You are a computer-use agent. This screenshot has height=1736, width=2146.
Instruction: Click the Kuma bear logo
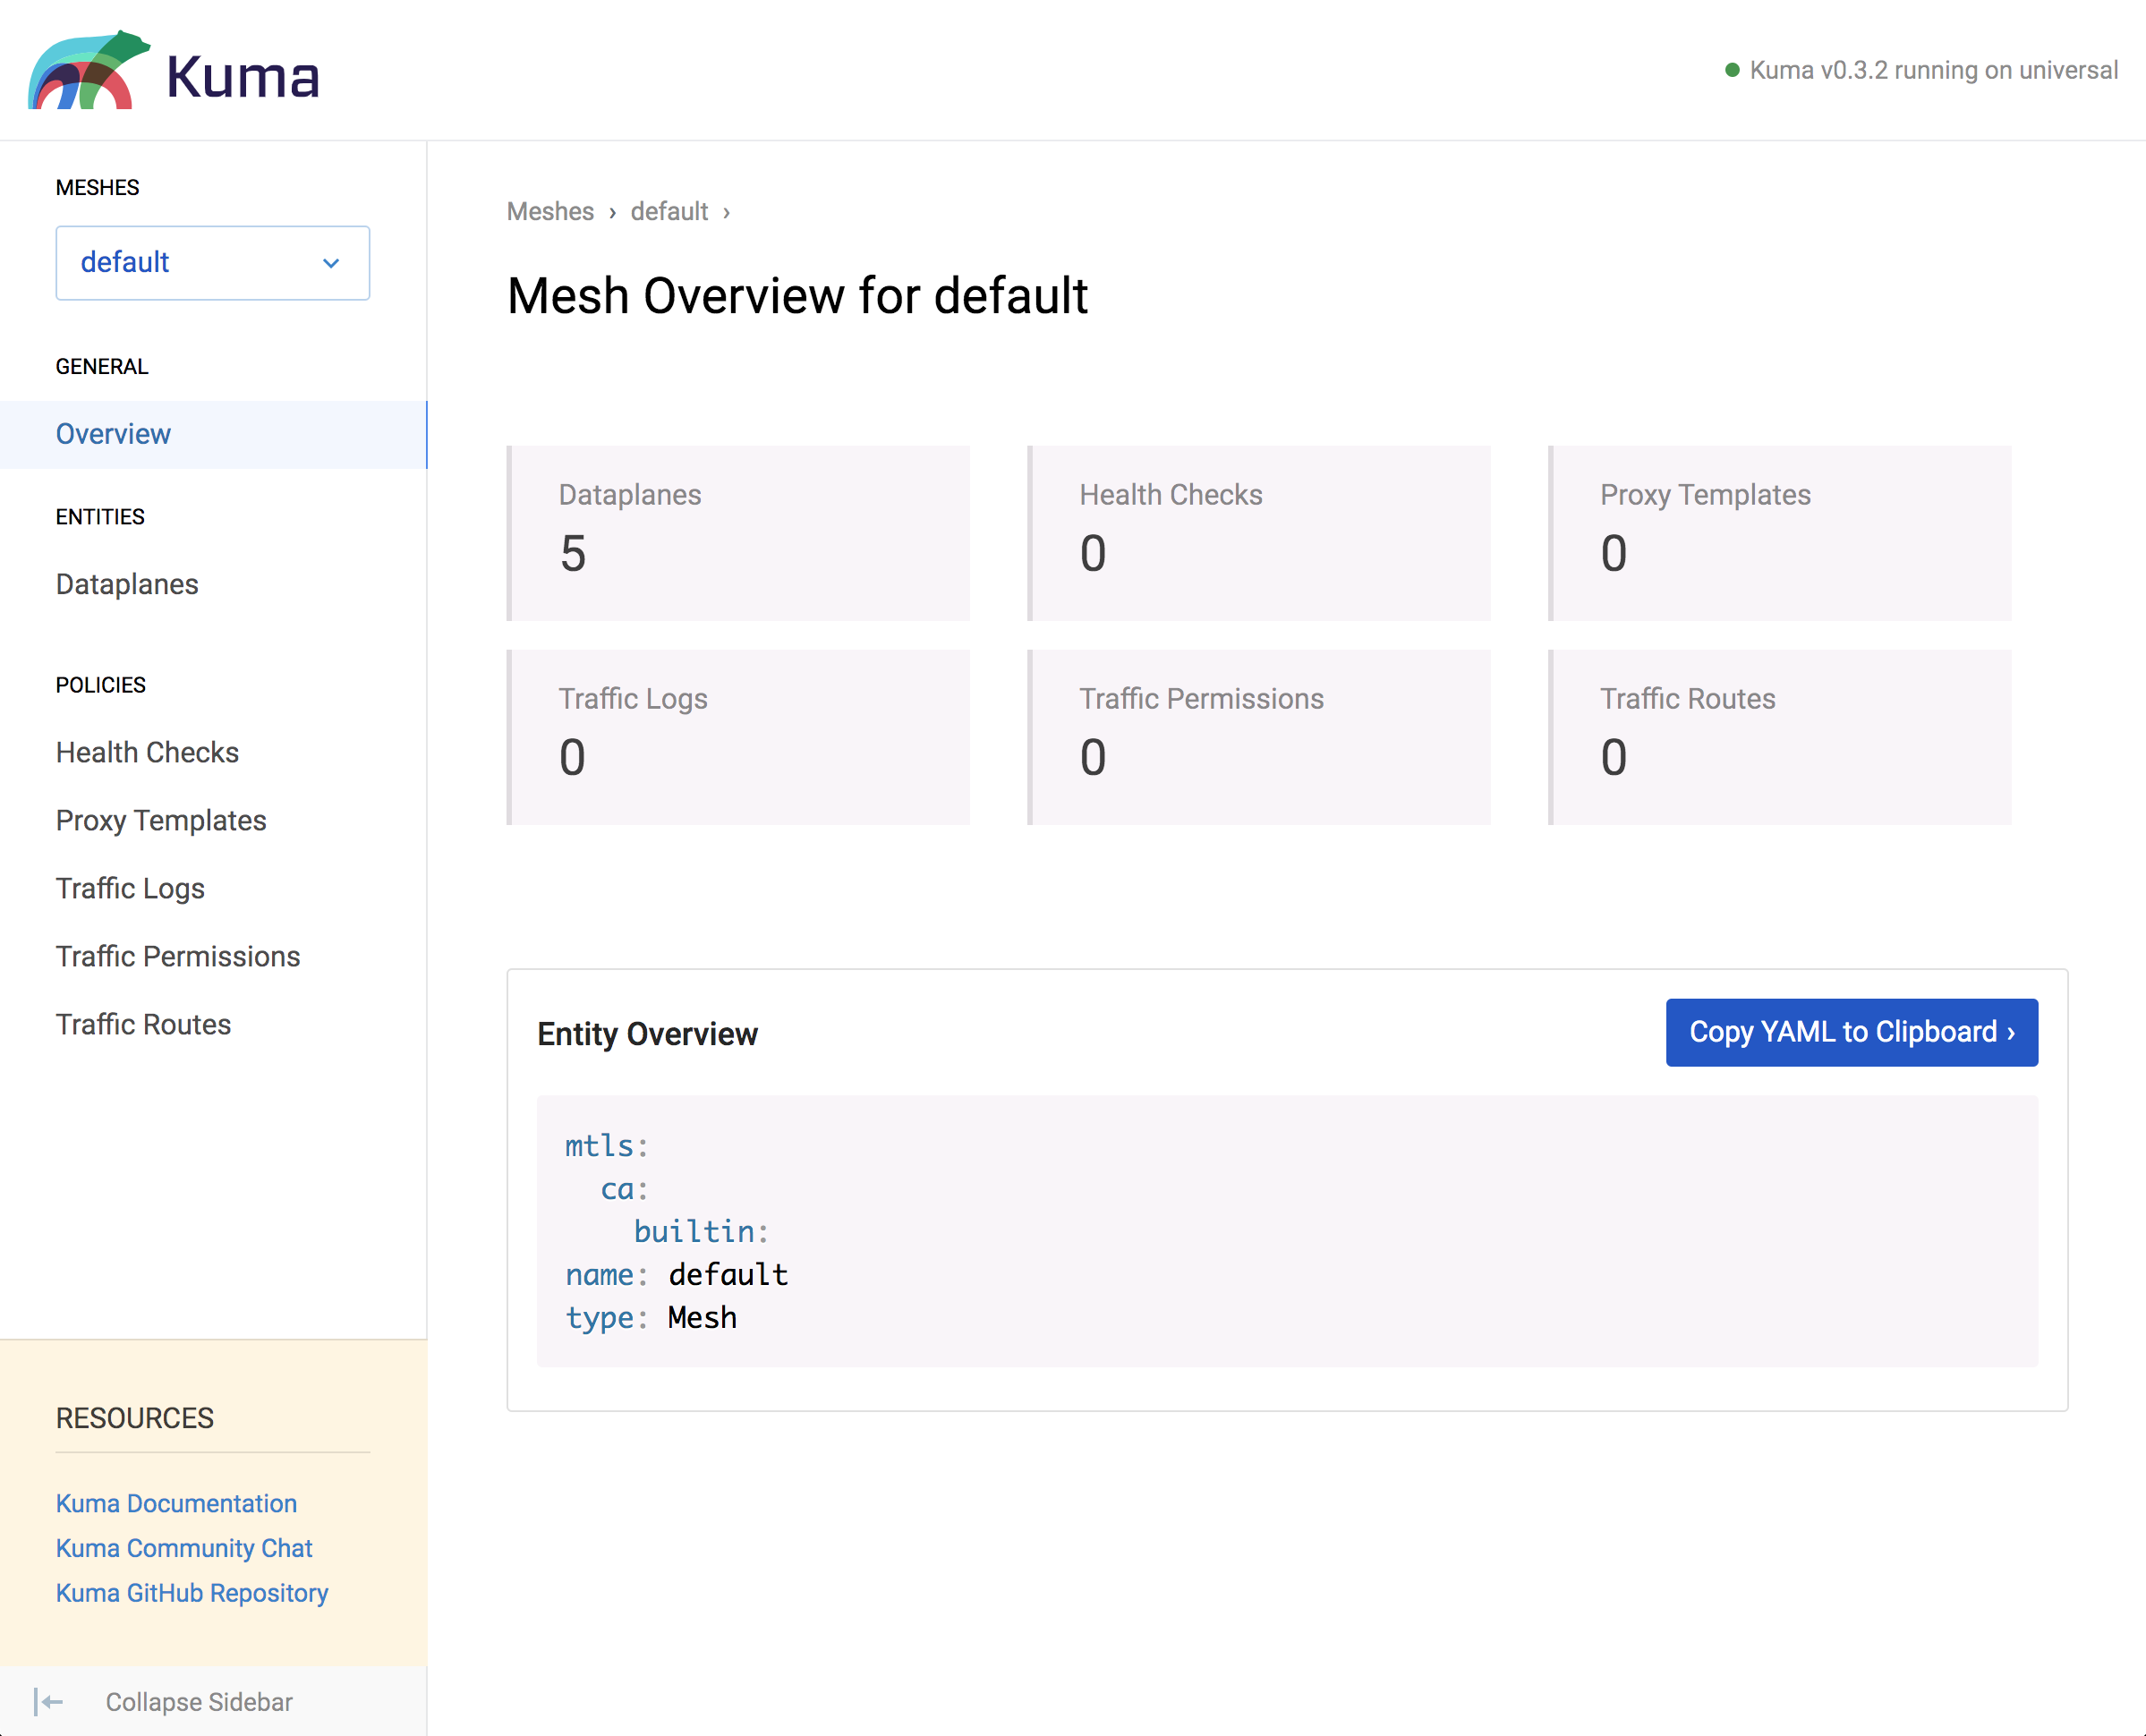tap(89, 70)
